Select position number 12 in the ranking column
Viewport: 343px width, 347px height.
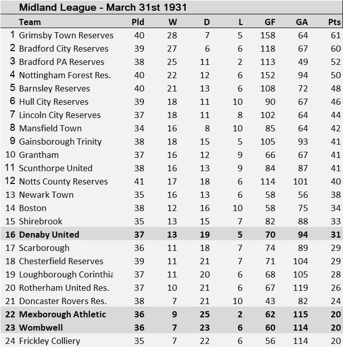(10, 181)
